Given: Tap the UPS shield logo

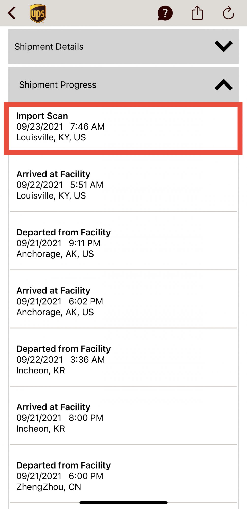Looking at the screenshot, I should point(38,13).
